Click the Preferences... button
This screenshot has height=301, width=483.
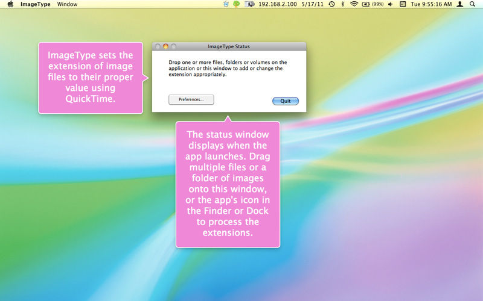coord(191,99)
